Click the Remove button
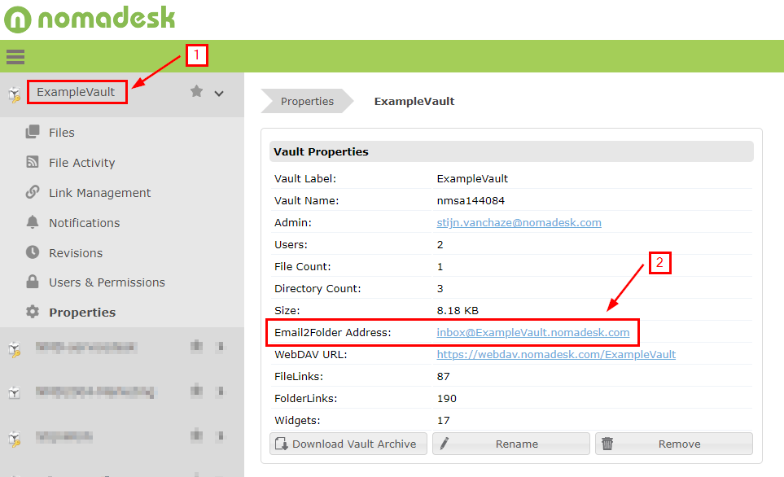This screenshot has width=784, height=477. pyautogui.click(x=674, y=444)
